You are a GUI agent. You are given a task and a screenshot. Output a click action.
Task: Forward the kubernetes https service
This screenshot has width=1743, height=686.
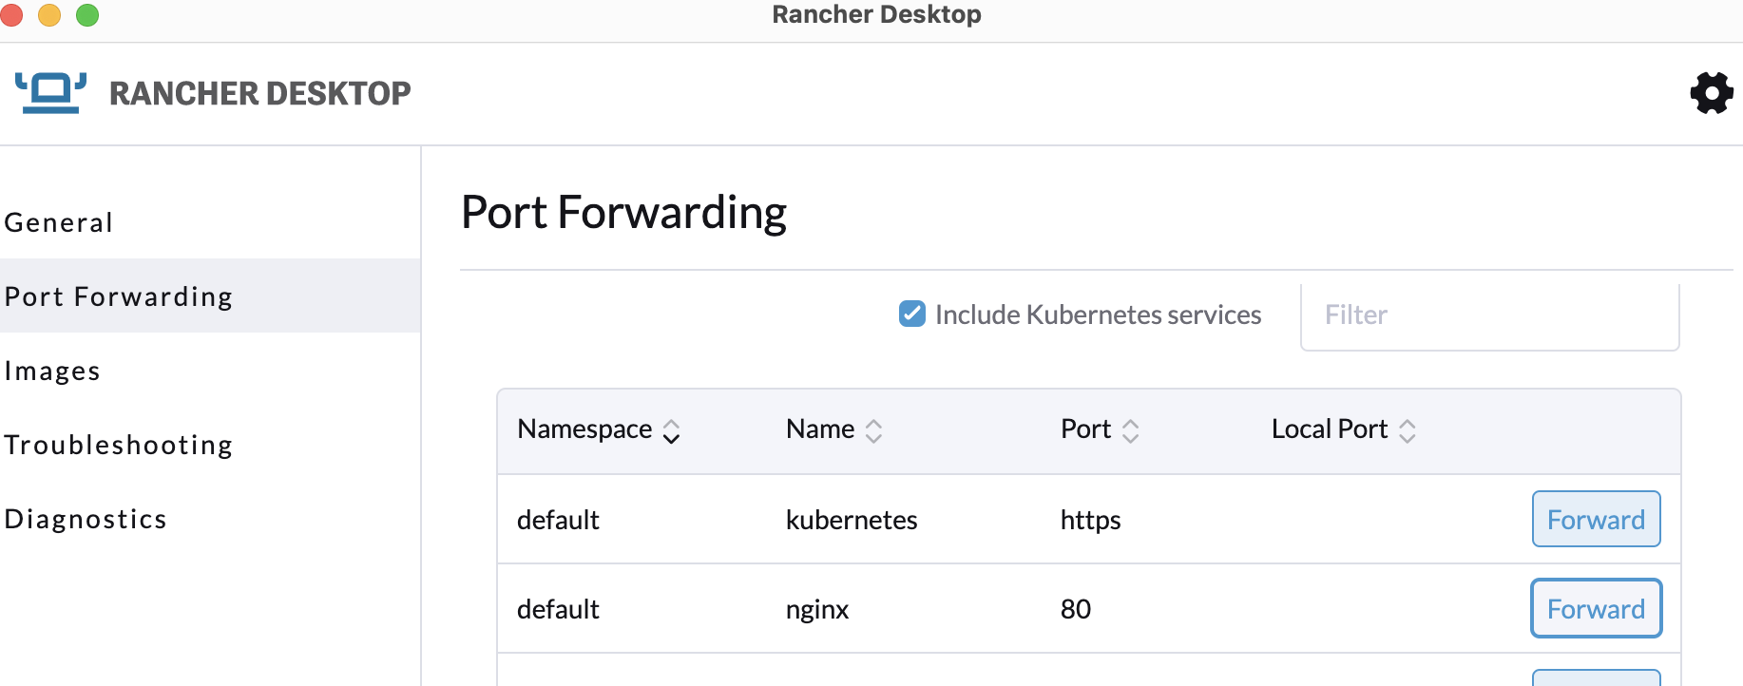click(x=1596, y=519)
